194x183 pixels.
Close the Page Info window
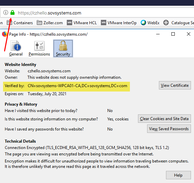[x=188, y=34]
